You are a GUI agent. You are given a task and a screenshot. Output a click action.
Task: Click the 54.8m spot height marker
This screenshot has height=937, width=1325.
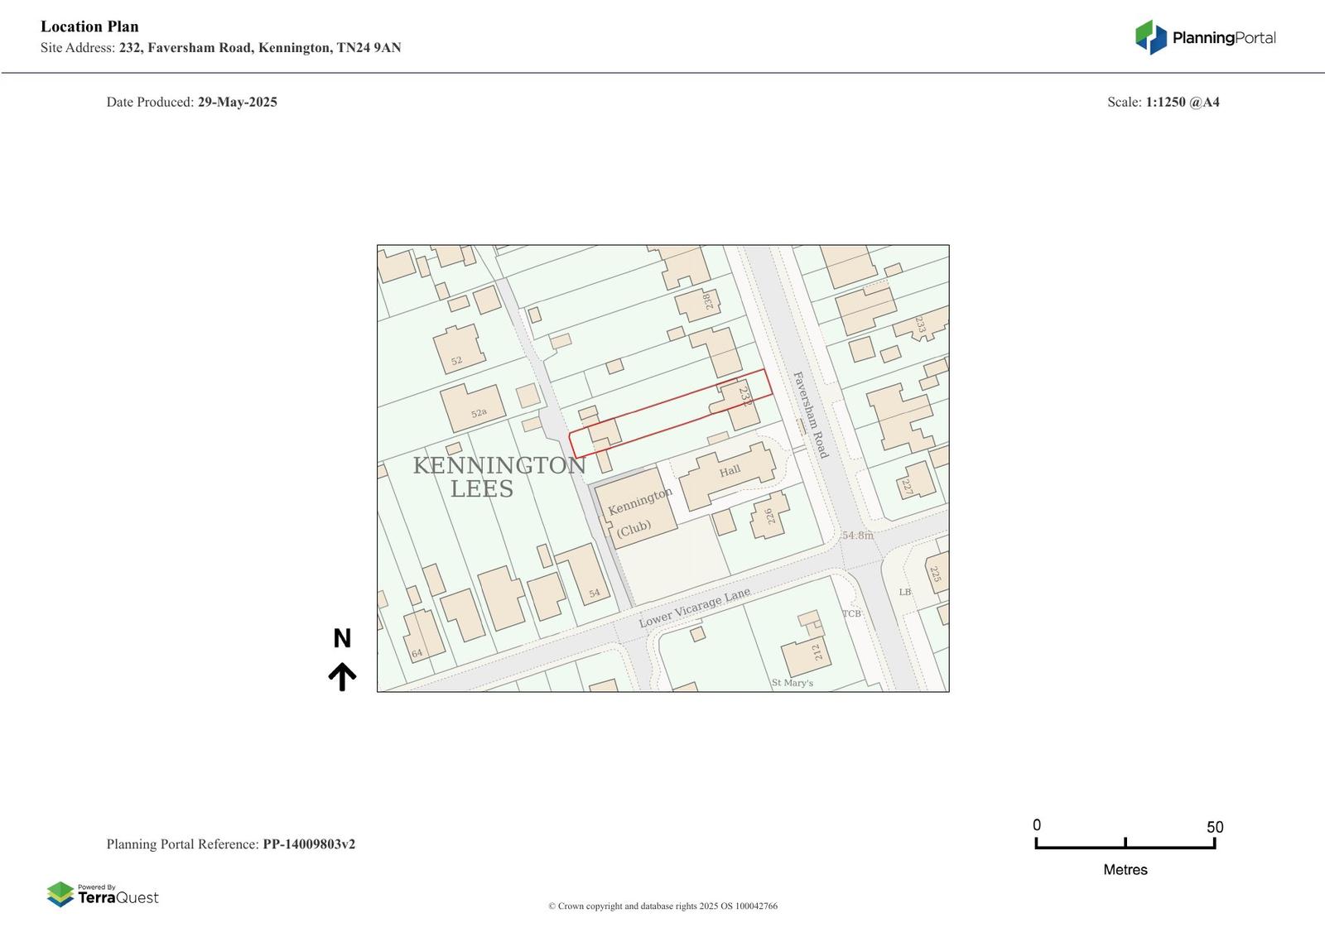(857, 536)
